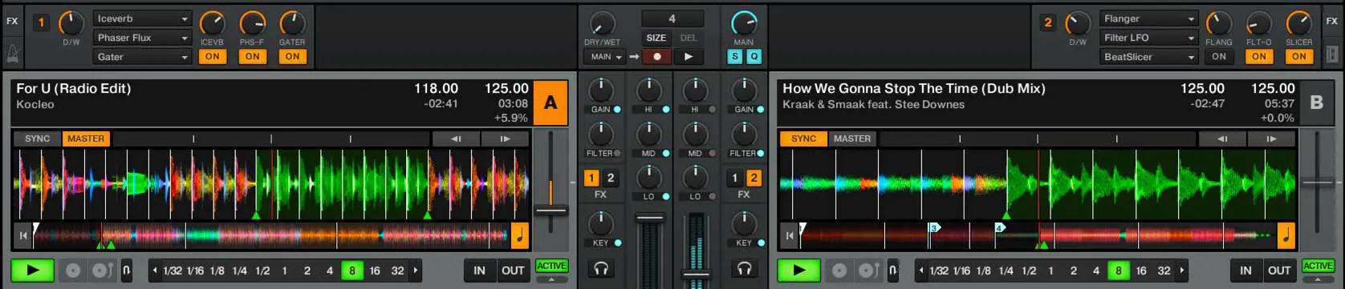The image size is (1345, 289).
Task: Toggle MASTER on Deck A
Action: 86,138
